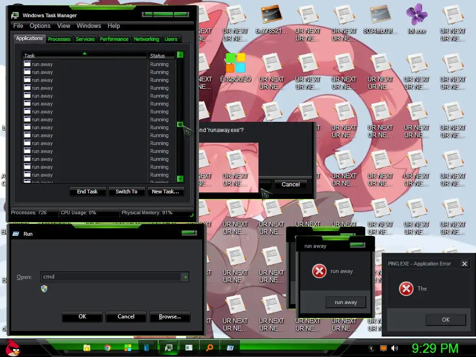Click the task list scroll up arrow

[180, 55]
